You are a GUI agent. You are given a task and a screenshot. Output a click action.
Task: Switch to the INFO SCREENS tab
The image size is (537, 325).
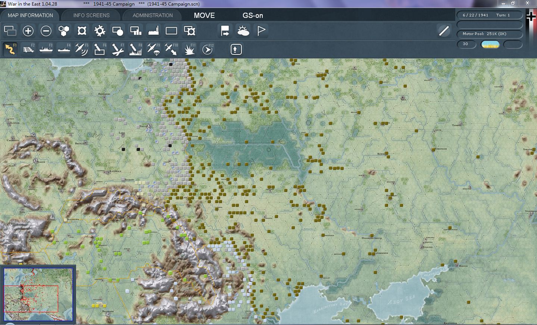click(x=91, y=15)
